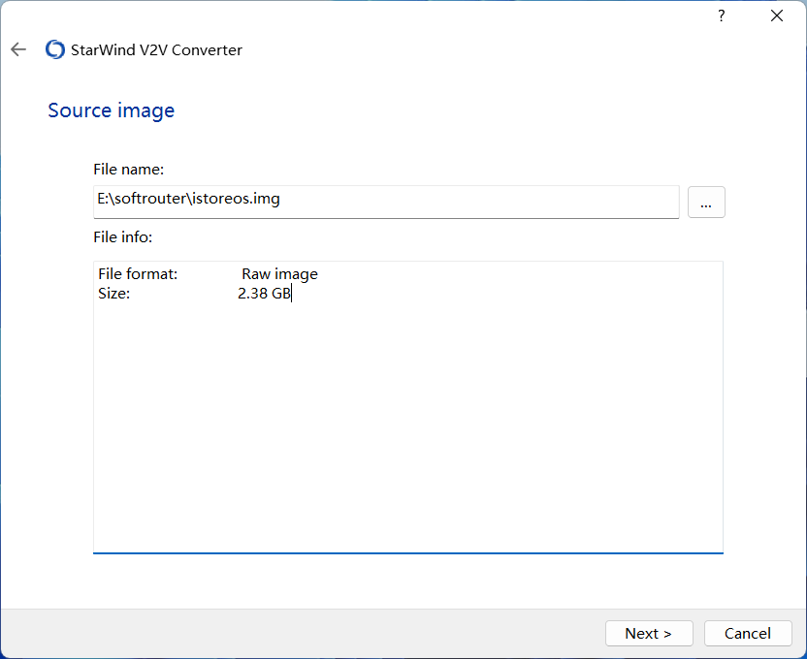Click the empty title bar area left of help

[388, 16]
